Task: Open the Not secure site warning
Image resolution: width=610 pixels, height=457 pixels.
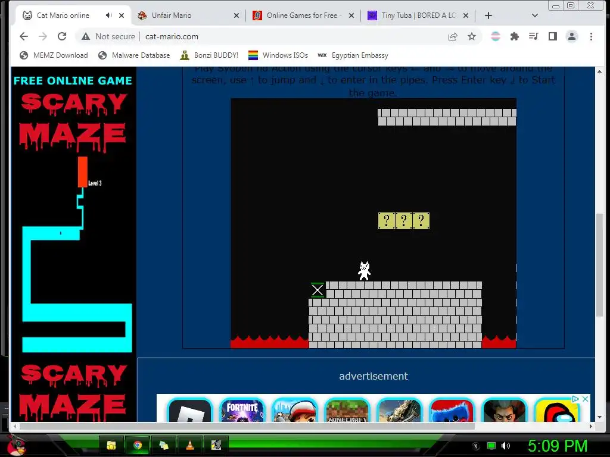Action: (108, 36)
